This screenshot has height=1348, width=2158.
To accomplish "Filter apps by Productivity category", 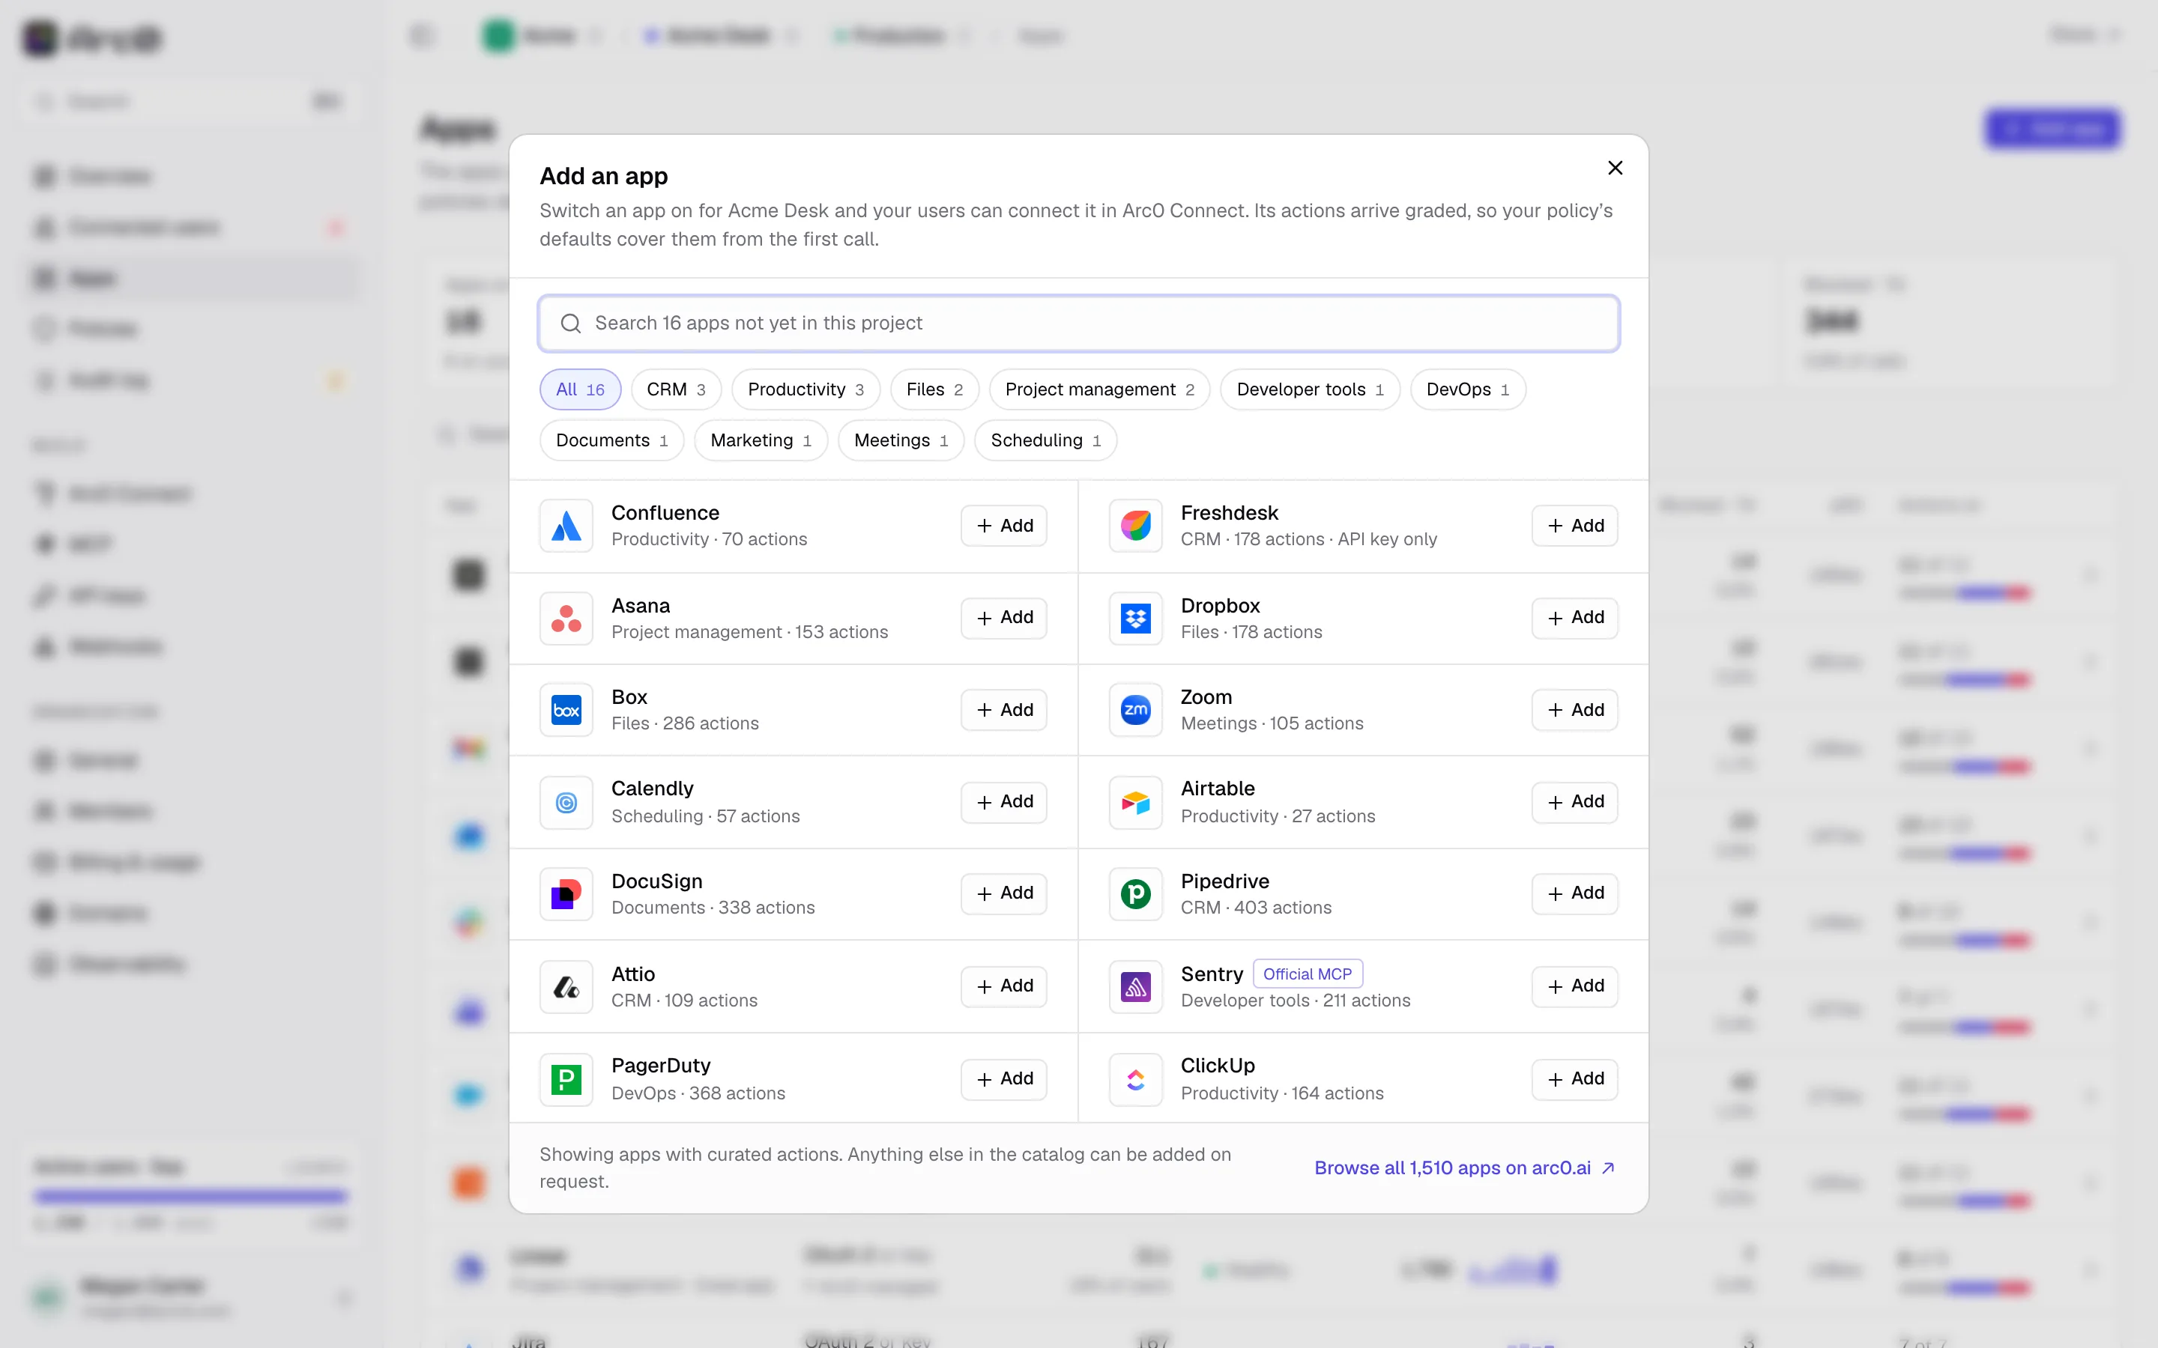I will [806, 389].
